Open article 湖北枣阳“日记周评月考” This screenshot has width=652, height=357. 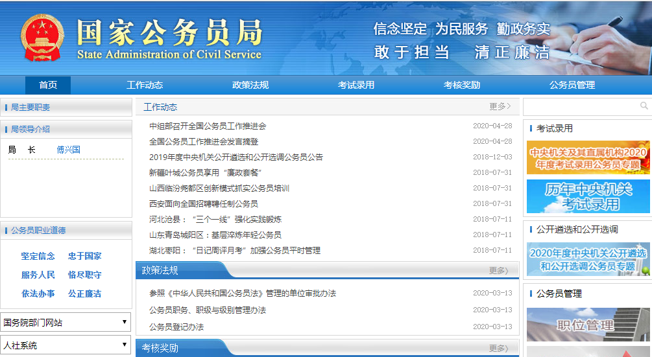pos(235,251)
